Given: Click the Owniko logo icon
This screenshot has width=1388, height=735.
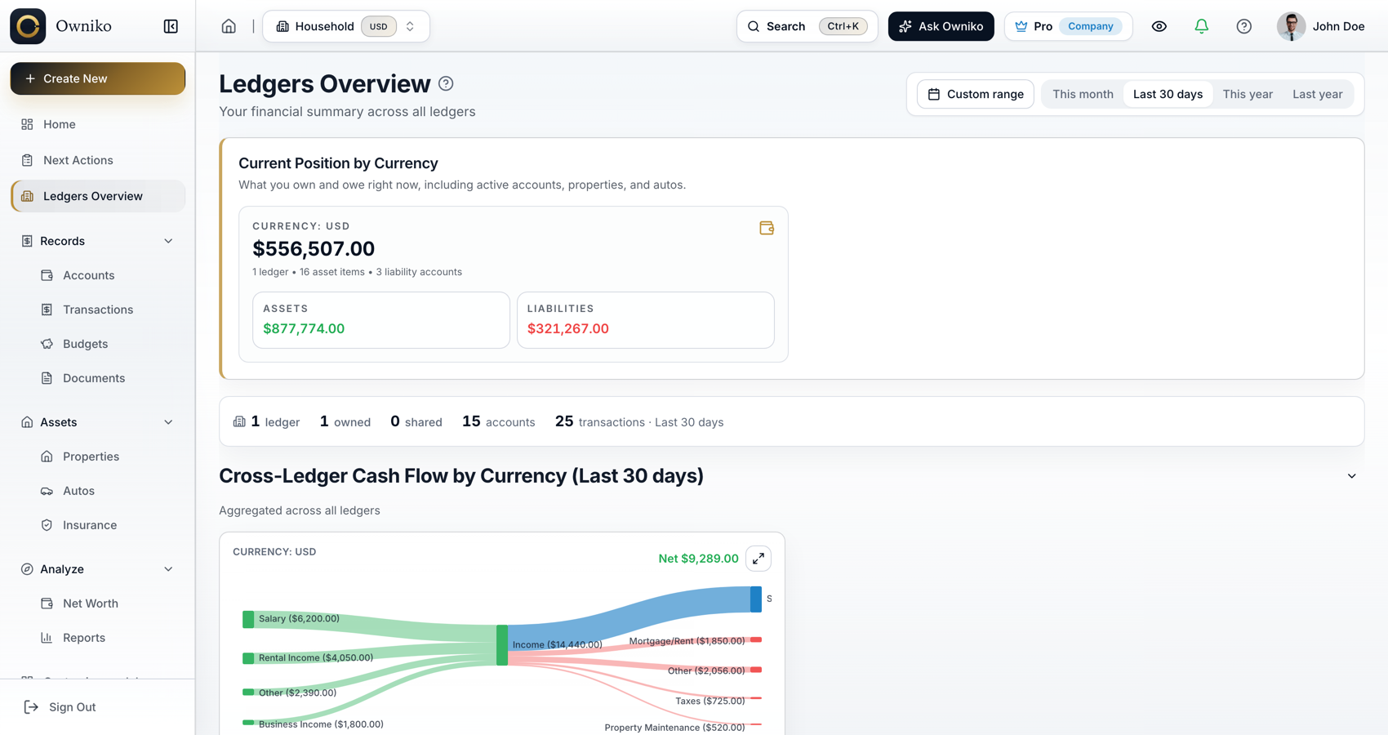Looking at the screenshot, I should tap(28, 26).
